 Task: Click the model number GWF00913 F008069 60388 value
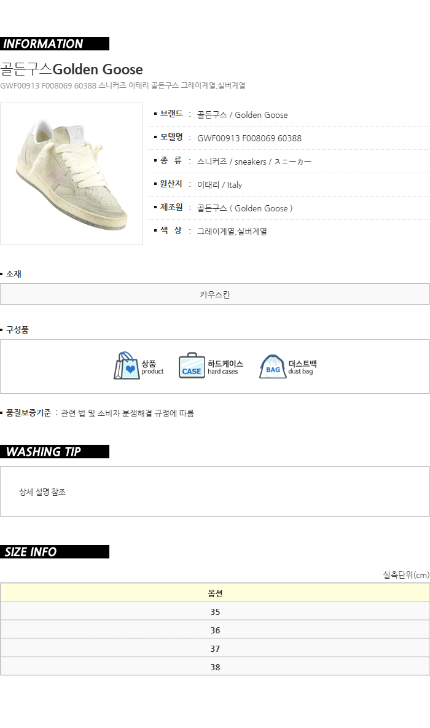tap(249, 138)
